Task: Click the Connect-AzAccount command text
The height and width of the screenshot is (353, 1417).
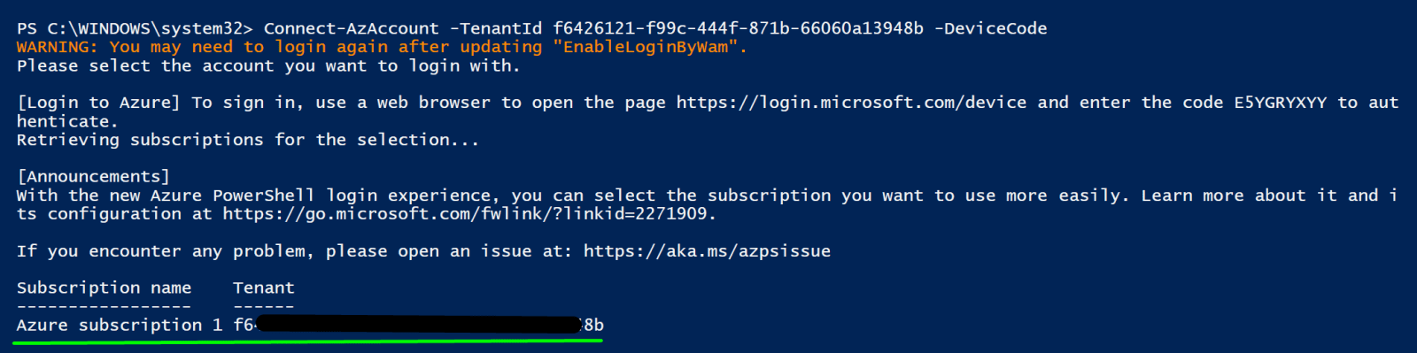Action: coord(351,28)
